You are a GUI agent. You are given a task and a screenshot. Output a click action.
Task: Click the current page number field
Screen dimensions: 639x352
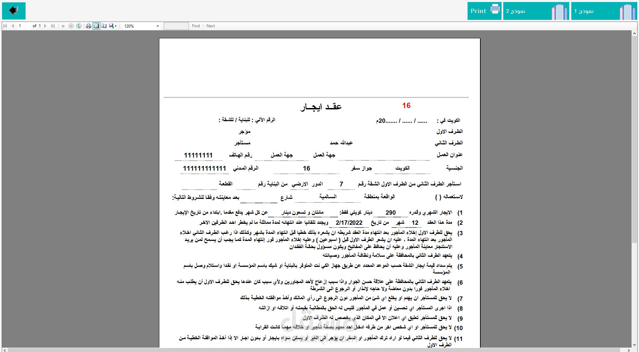tap(24, 26)
